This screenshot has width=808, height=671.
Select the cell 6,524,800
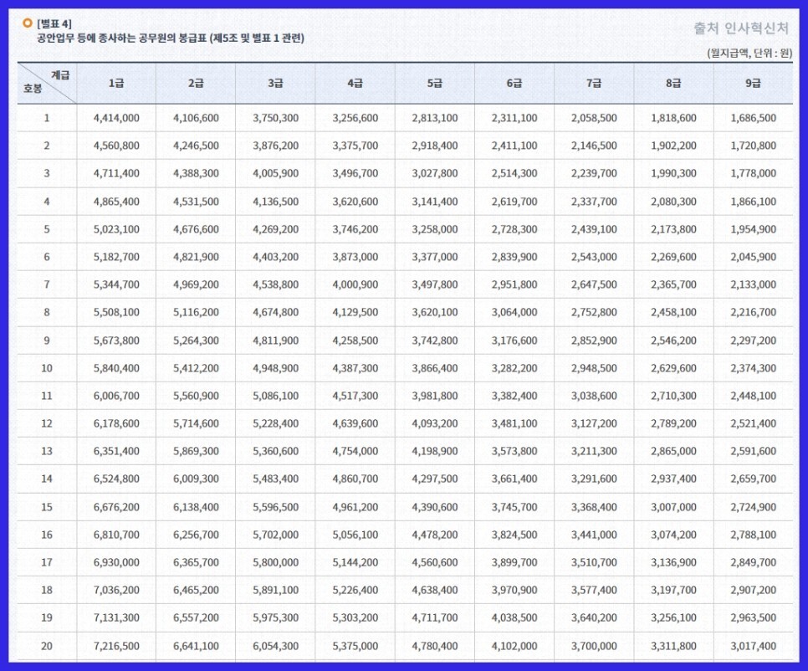click(x=116, y=479)
